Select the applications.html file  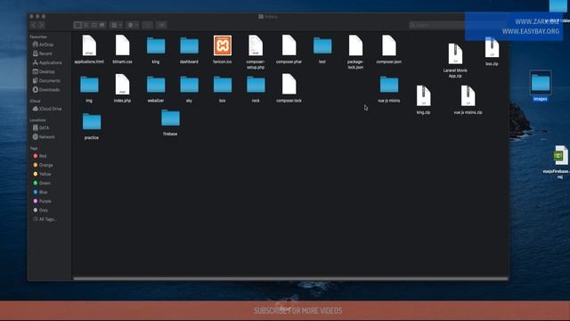tap(89, 49)
